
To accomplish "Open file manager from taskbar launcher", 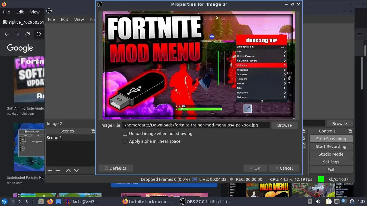I will [x=41, y=201].
